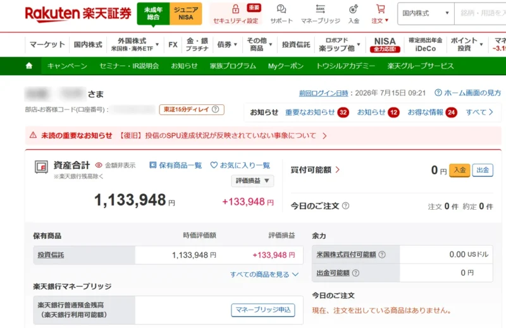
Task: Open 投資信託 menu item
Action: [296, 44]
